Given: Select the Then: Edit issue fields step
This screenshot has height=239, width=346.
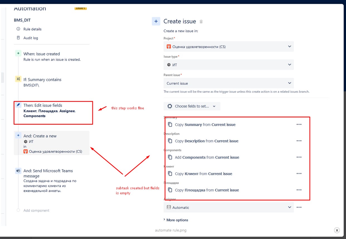Looking at the screenshot, I should (x=52, y=110).
